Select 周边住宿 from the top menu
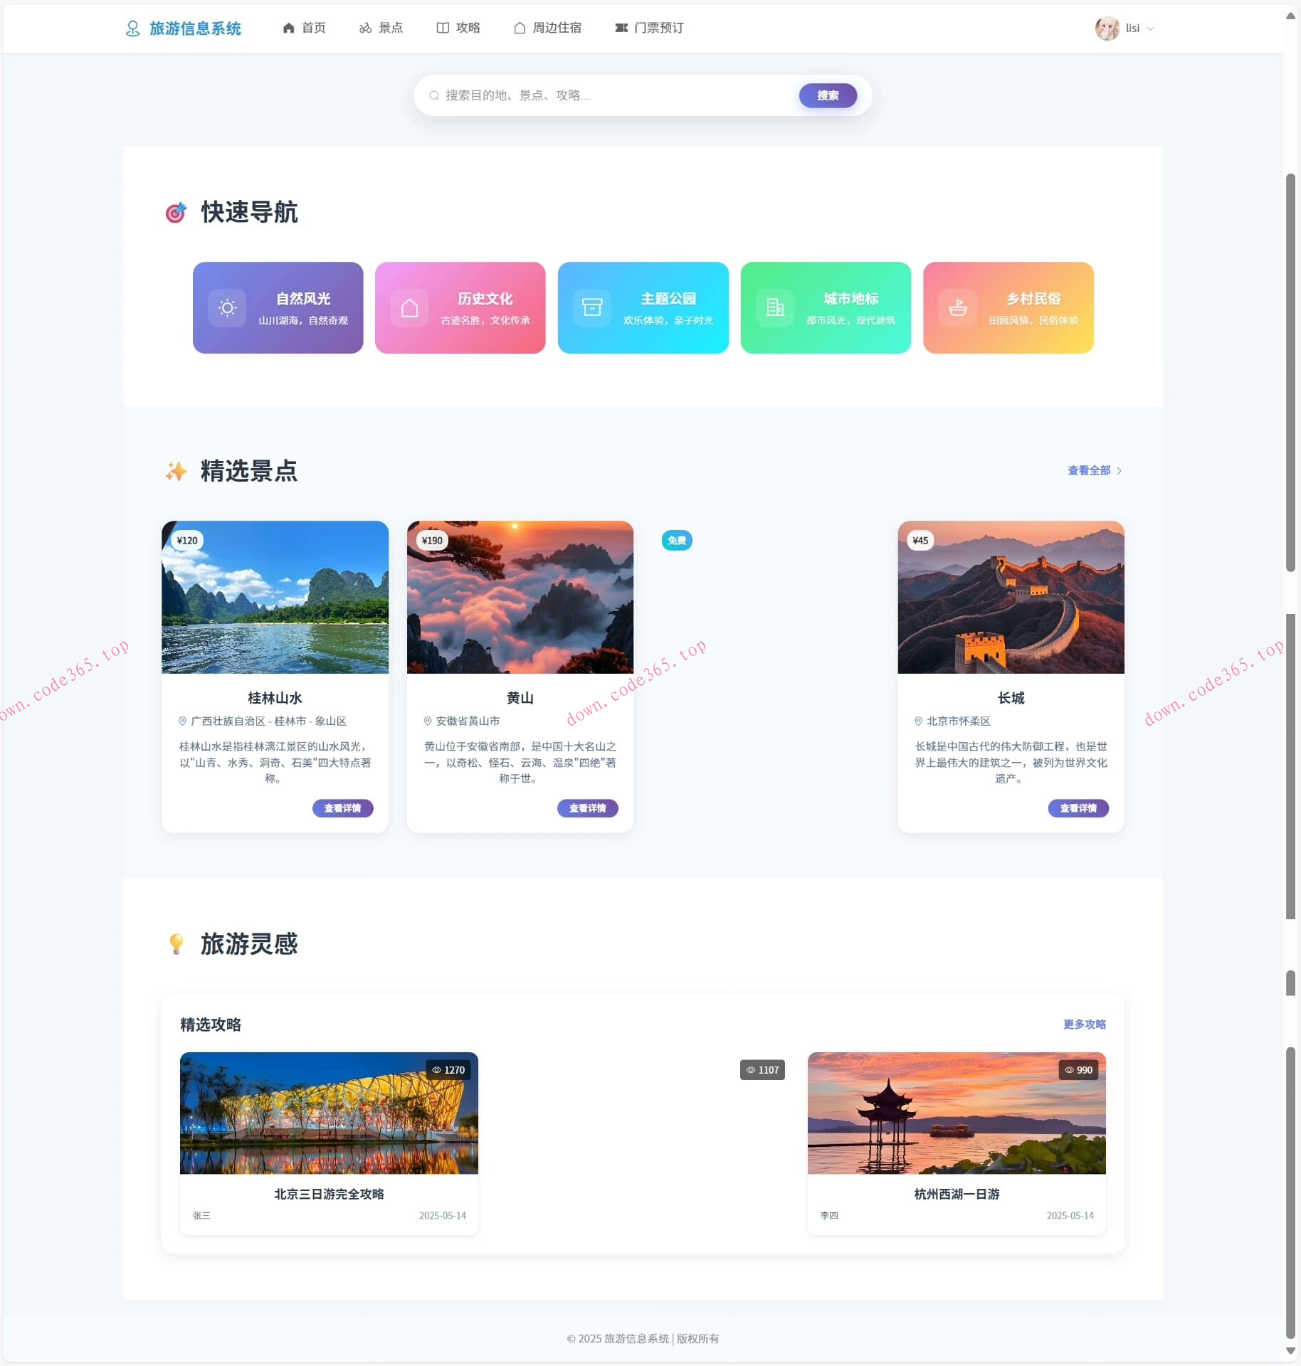The height and width of the screenshot is (1366, 1301). point(547,27)
